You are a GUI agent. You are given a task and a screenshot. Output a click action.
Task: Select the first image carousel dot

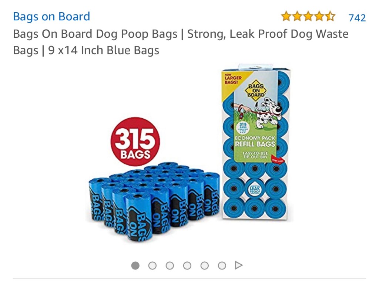(x=135, y=265)
